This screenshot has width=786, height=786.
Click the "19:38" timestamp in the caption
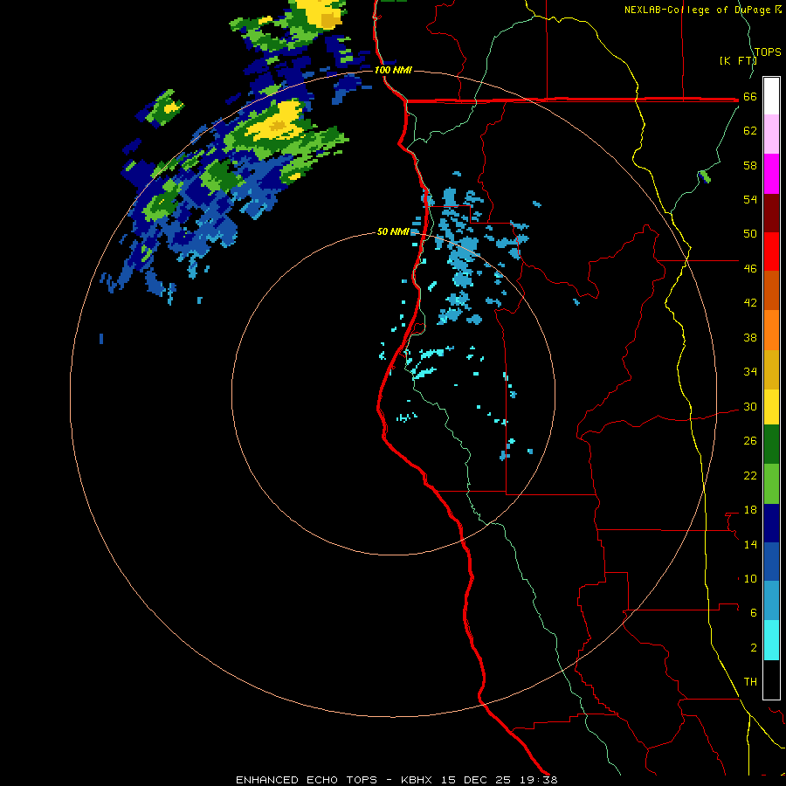click(538, 780)
